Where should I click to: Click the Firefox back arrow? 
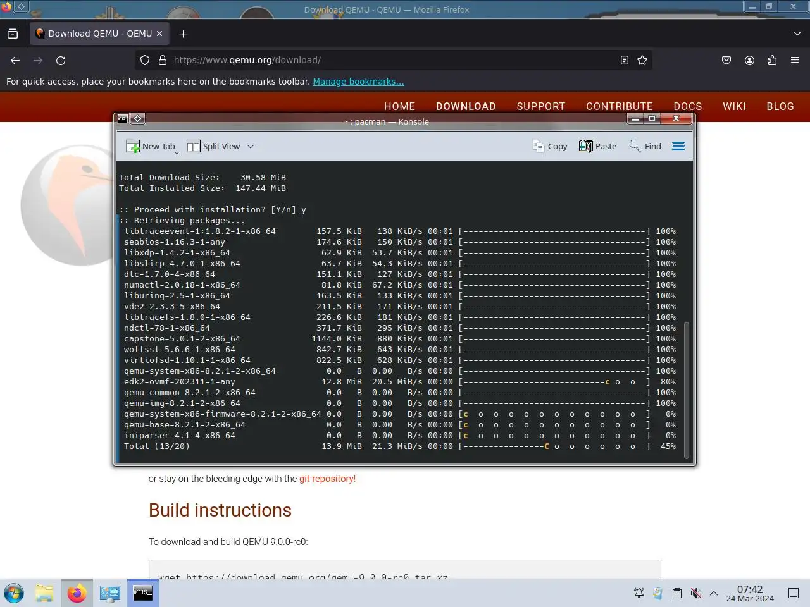pos(15,60)
